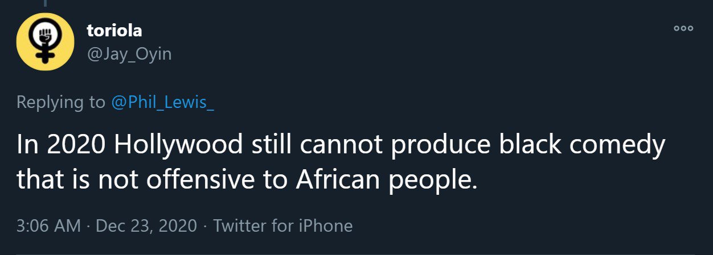The image size is (713, 255).
Task: Click the Twitter for iPhone source label
Action: click(282, 225)
